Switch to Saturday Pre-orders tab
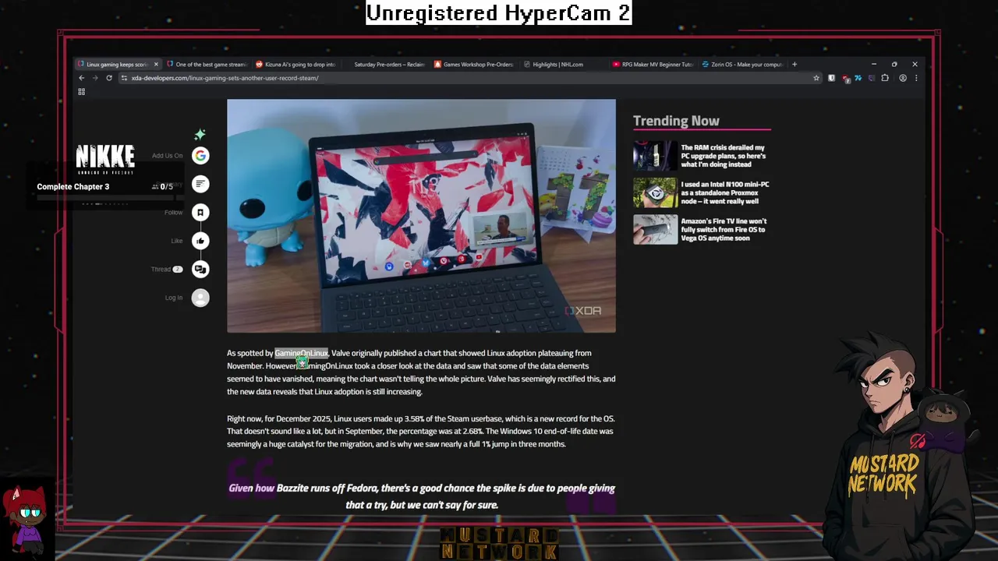998x561 pixels. click(386, 65)
